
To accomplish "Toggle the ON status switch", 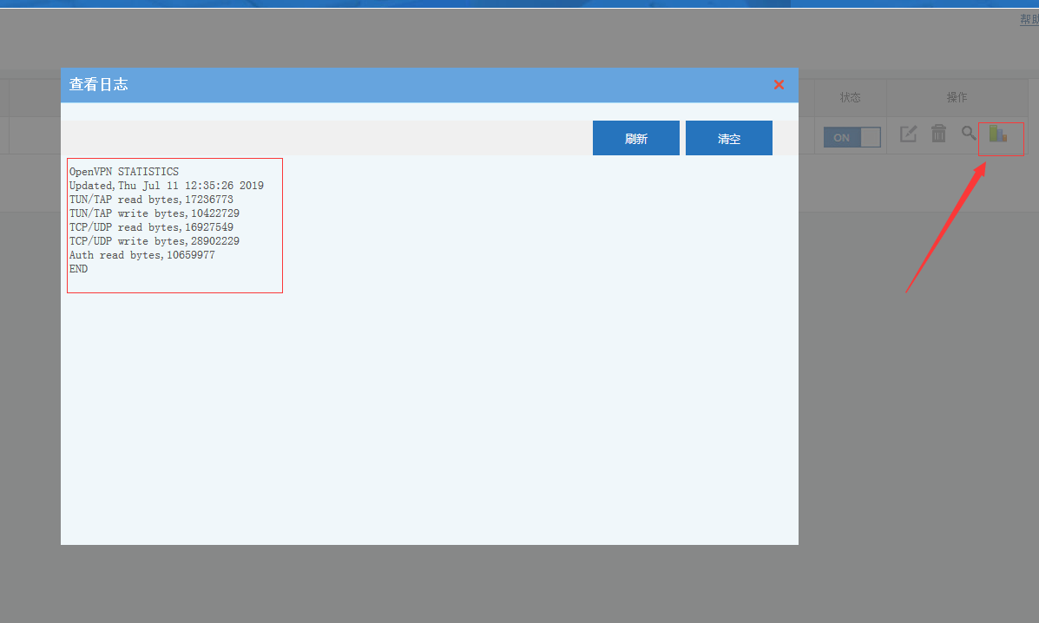I will (x=852, y=137).
